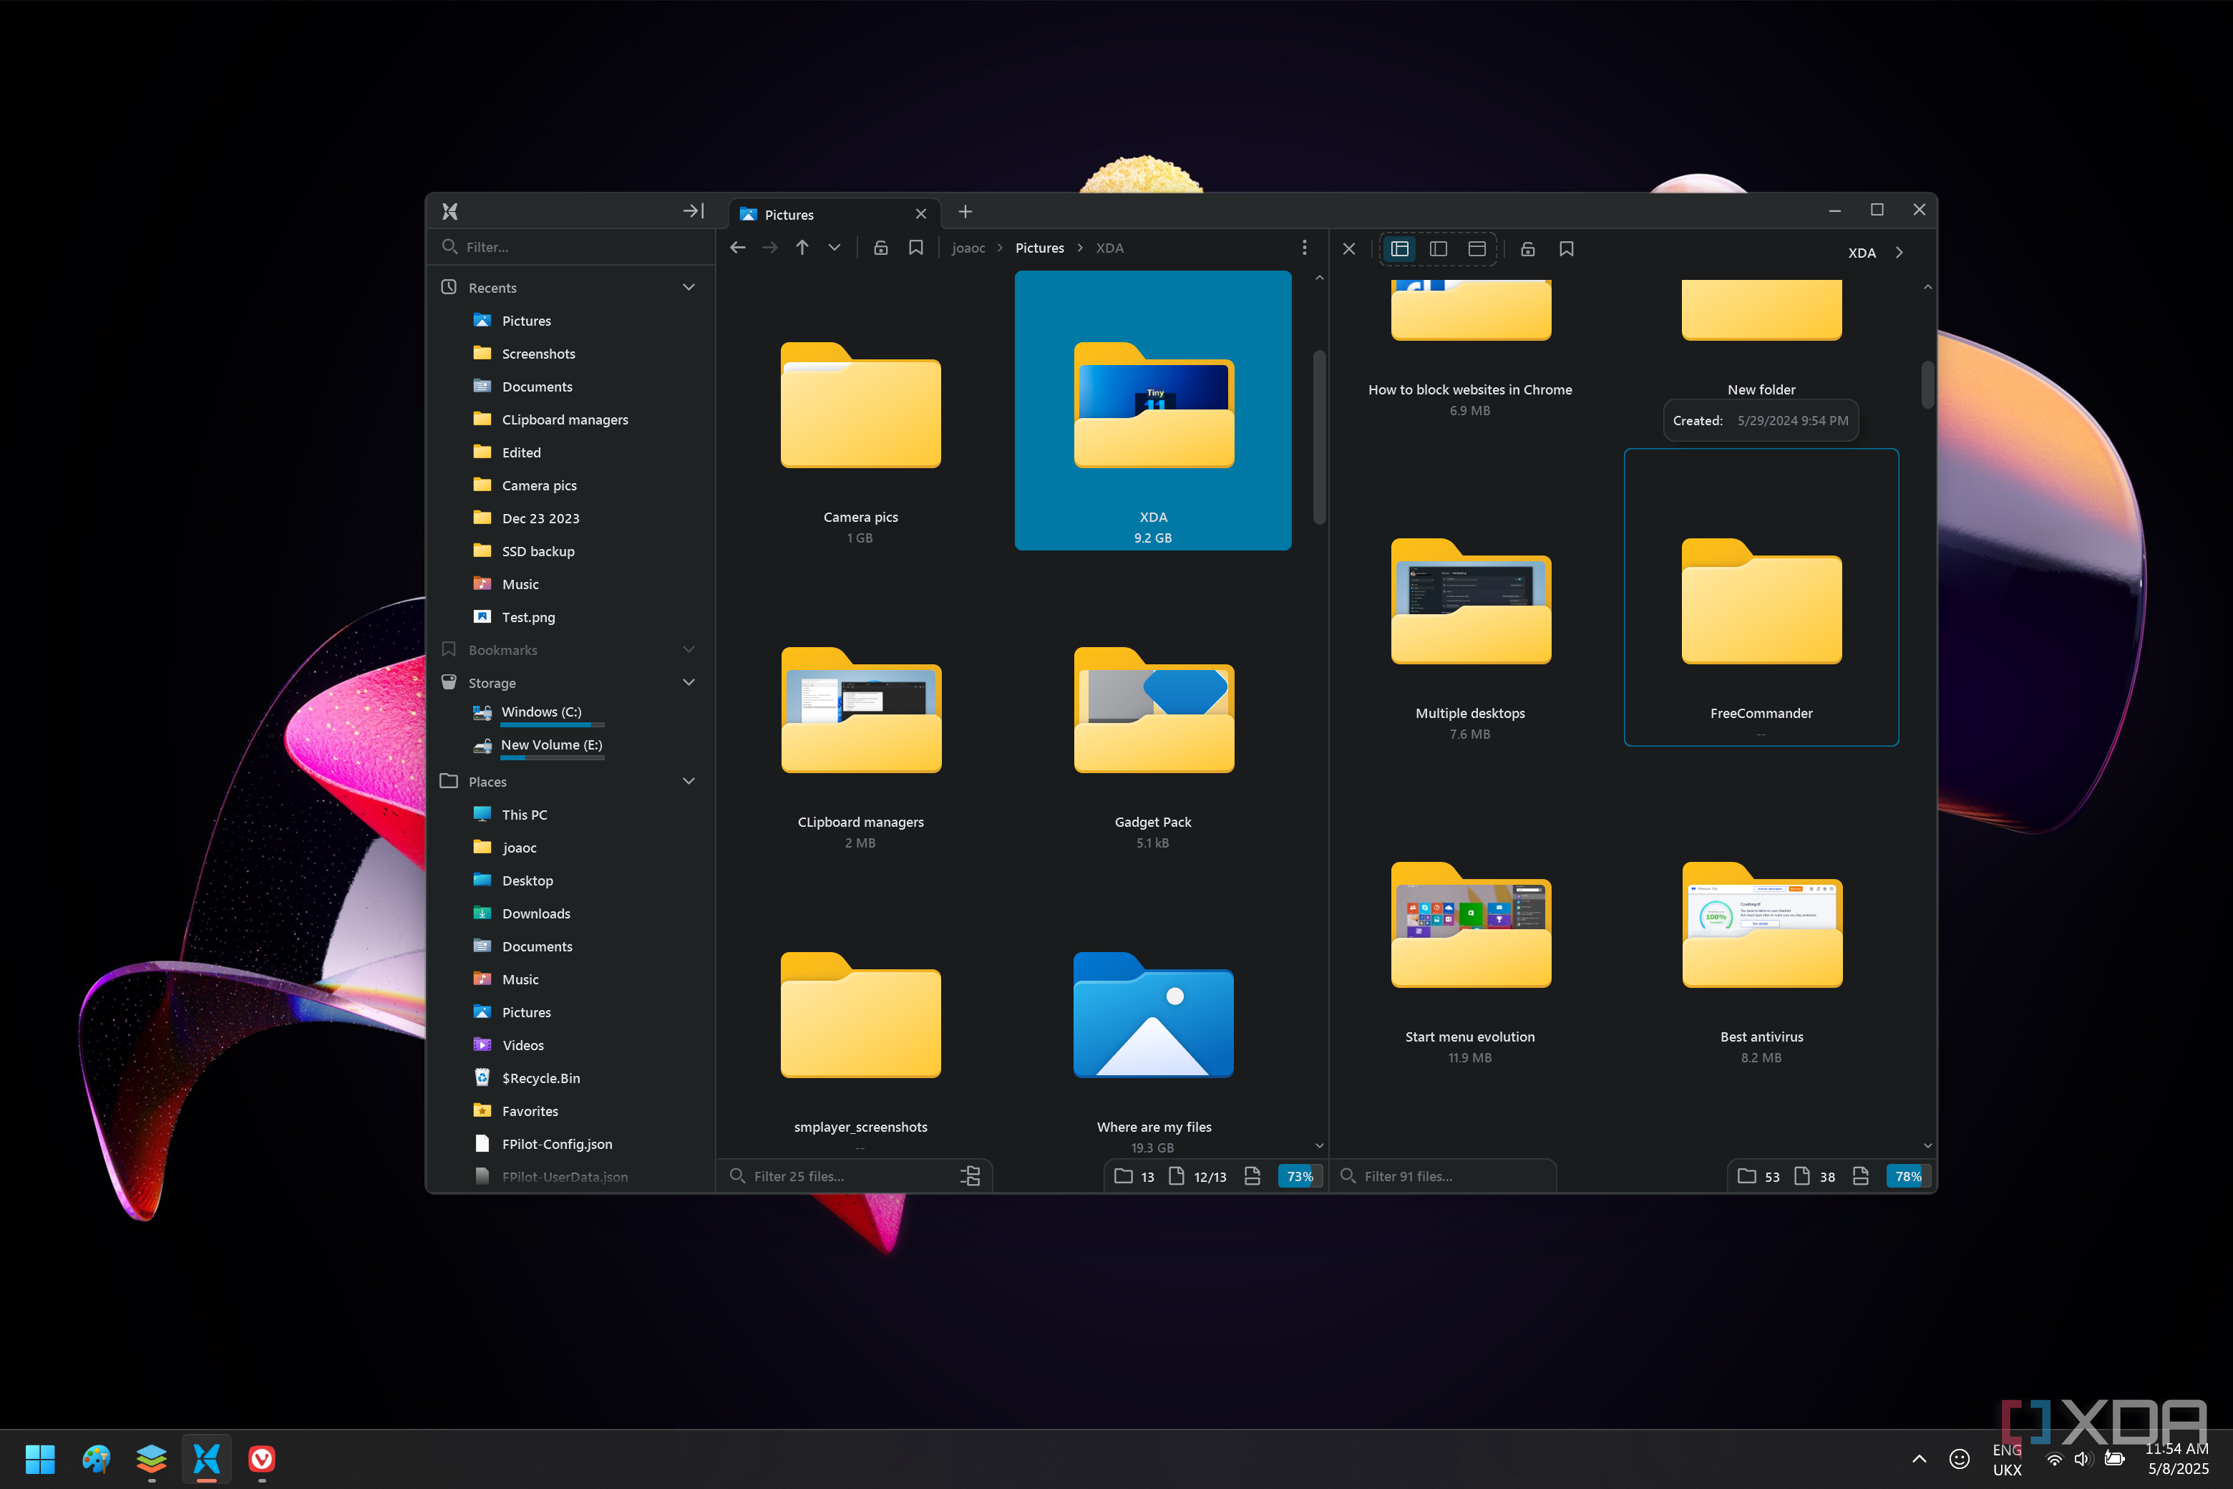The width and height of the screenshot is (2233, 1489).
Task: Select the third stacked layout icon
Action: click(1477, 249)
